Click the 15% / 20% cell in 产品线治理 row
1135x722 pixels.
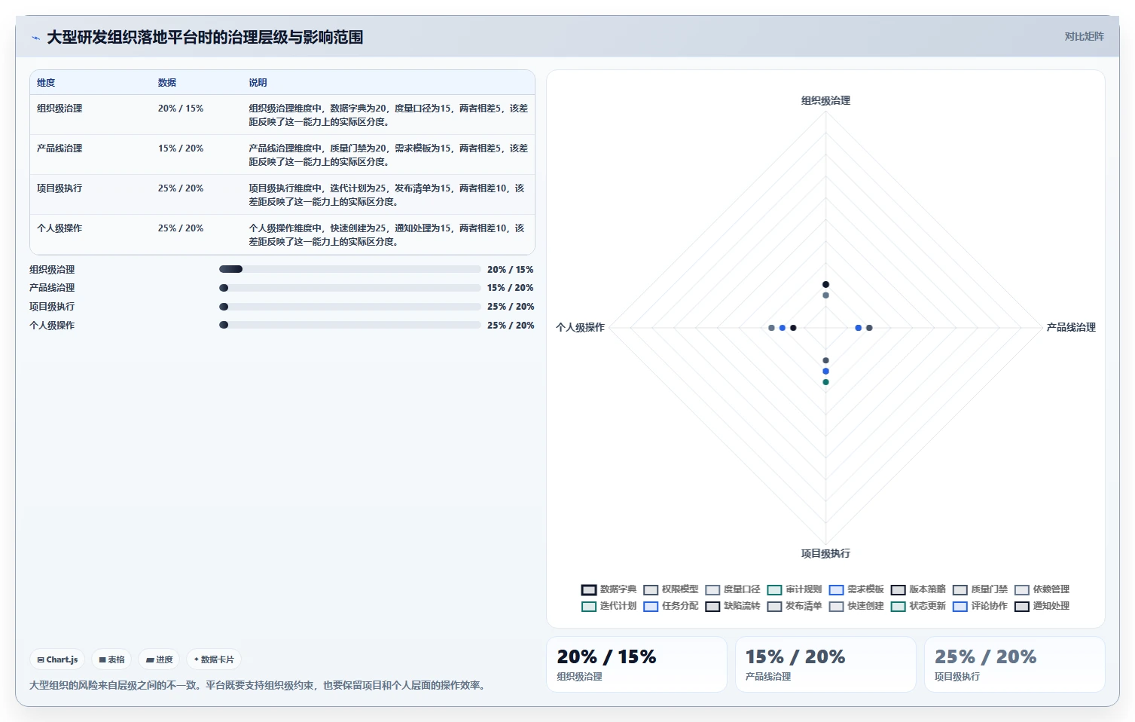(x=181, y=148)
